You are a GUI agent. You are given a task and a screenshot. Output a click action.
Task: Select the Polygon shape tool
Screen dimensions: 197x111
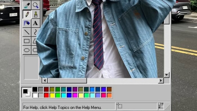34,41
